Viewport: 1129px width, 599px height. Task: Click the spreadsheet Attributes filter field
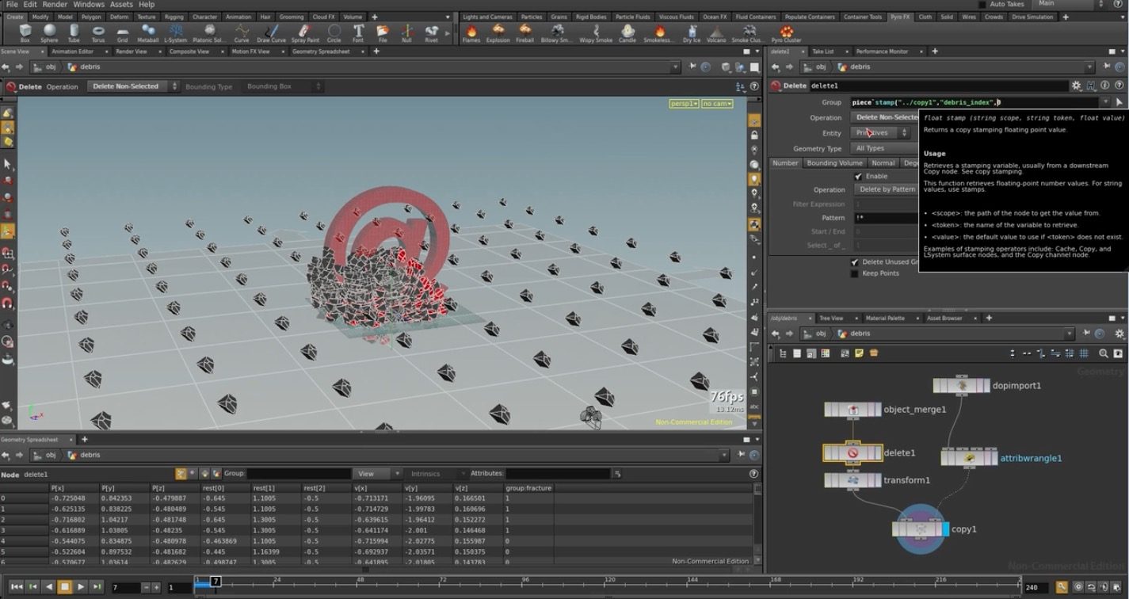(x=558, y=474)
